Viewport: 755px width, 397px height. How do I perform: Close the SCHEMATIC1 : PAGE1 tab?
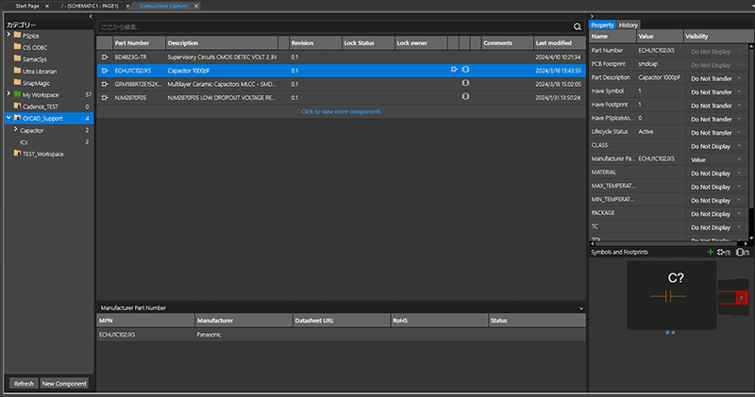[x=127, y=7]
